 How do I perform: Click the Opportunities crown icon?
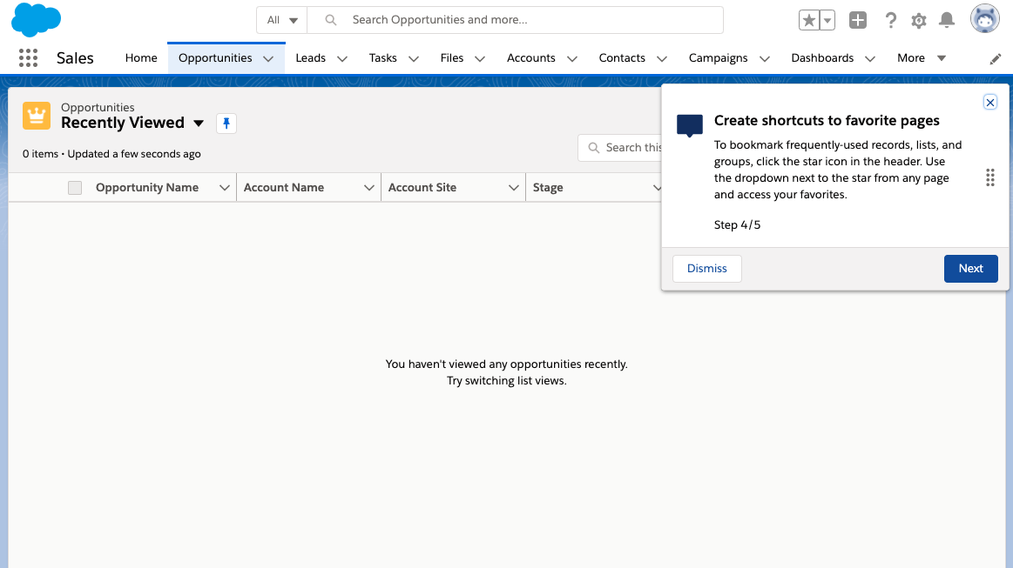point(36,115)
